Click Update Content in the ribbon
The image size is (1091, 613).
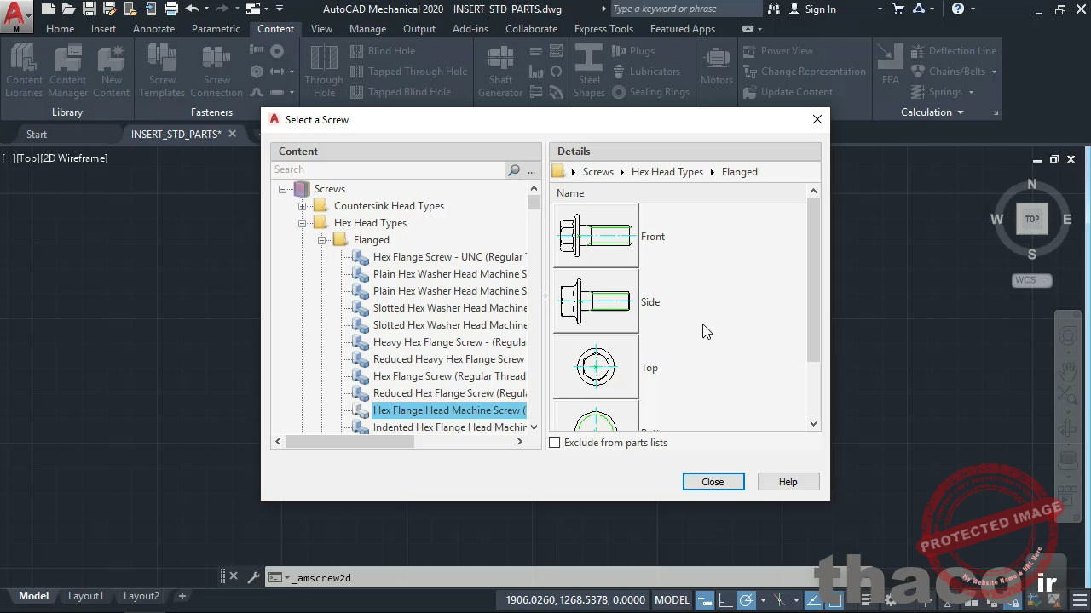point(788,92)
